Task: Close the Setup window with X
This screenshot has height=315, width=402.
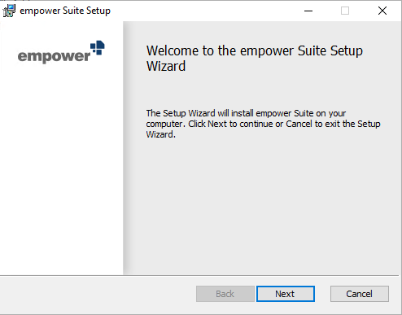Action: [x=382, y=11]
